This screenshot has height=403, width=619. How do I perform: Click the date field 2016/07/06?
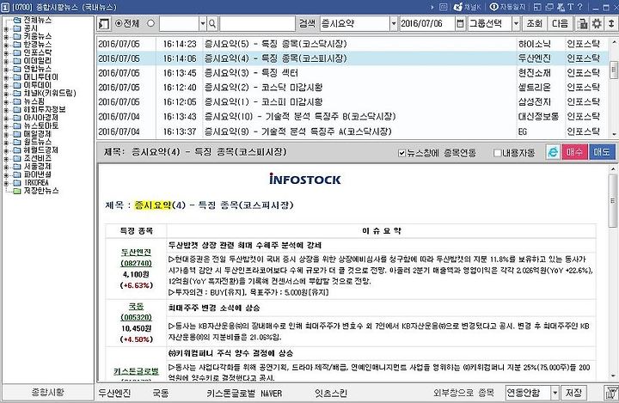(x=427, y=24)
